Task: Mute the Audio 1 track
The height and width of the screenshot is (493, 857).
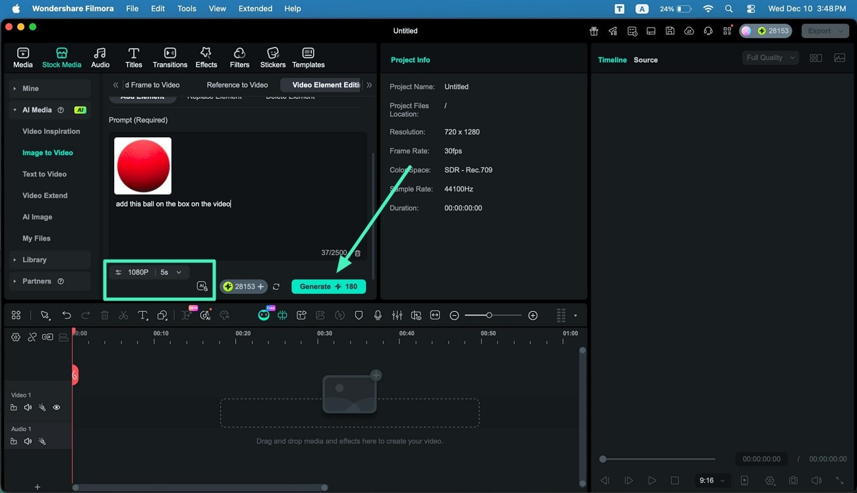Action: click(x=28, y=441)
